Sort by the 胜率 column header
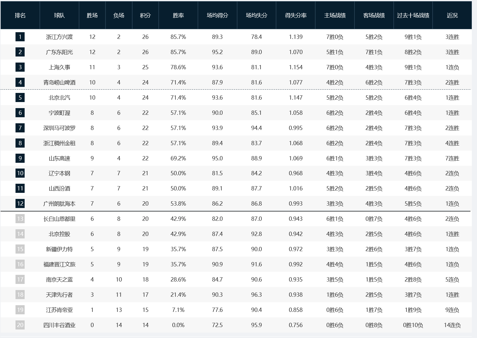This screenshot has width=477, height=338. click(x=178, y=15)
